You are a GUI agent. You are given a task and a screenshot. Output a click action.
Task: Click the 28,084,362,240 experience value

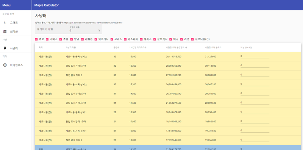[173, 66]
